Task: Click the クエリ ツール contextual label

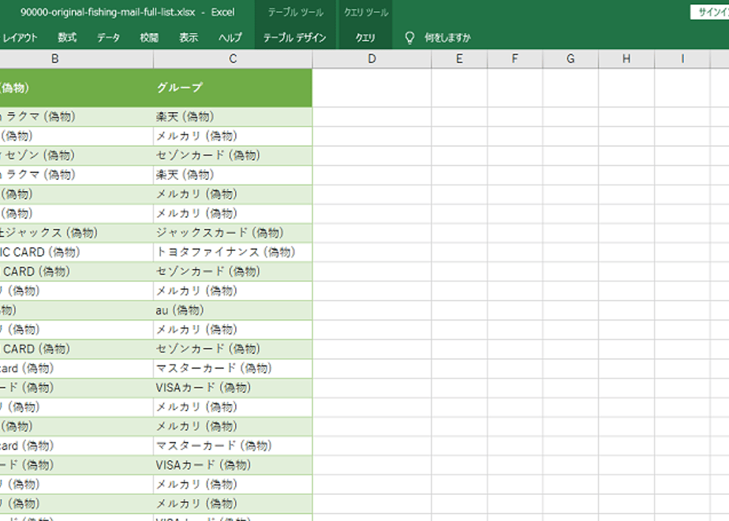Action: 366,13
